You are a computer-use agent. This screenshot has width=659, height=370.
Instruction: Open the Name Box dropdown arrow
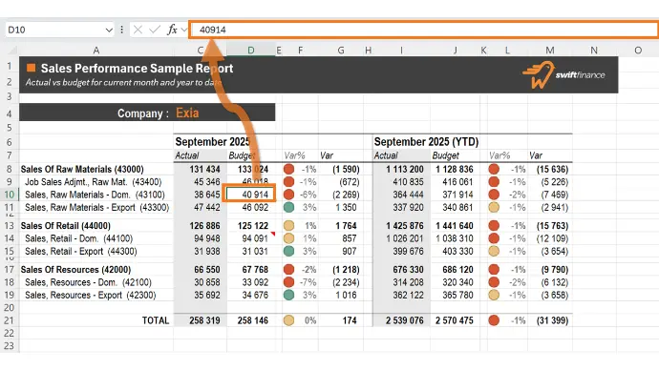pos(109,31)
